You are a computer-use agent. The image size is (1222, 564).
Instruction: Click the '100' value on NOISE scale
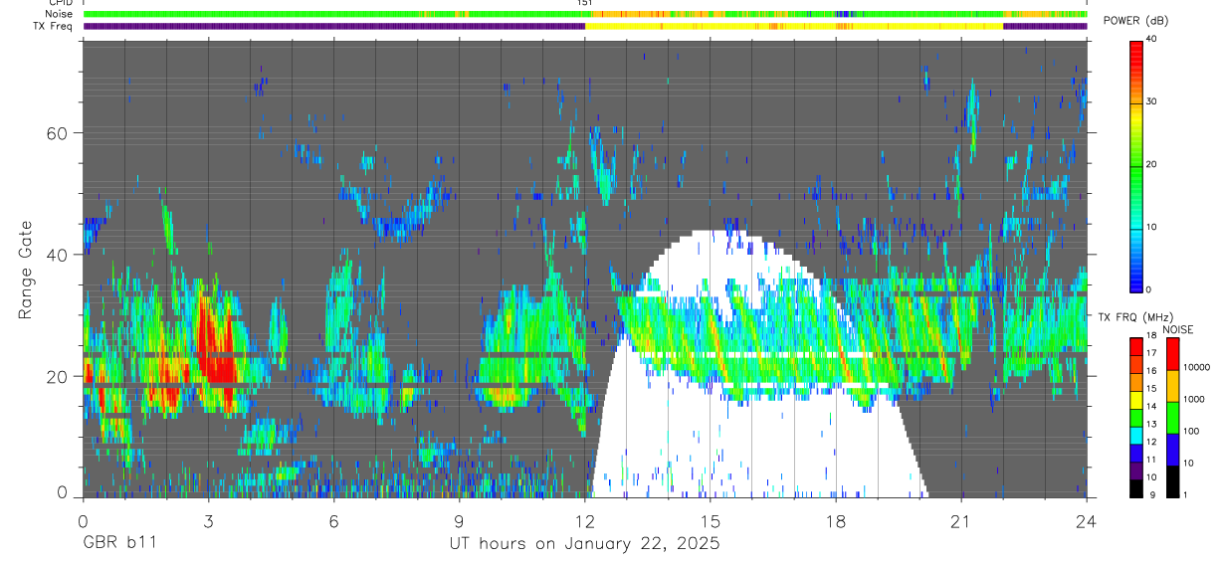click(1192, 432)
